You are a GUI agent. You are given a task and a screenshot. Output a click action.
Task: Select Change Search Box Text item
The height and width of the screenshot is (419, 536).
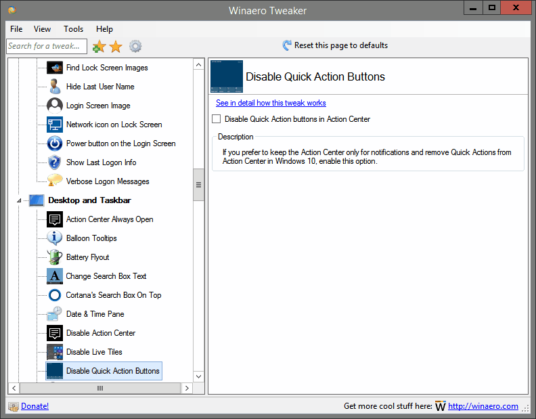[x=106, y=276]
